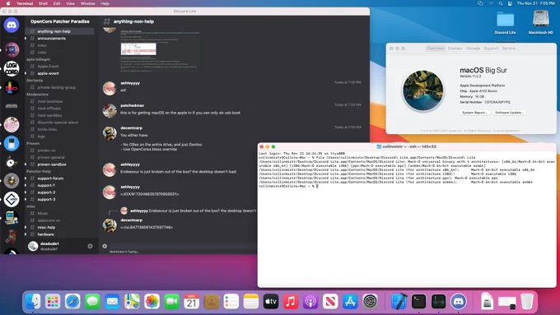
Task: Launch Finder from the Dock
Action: pyautogui.click(x=33, y=302)
